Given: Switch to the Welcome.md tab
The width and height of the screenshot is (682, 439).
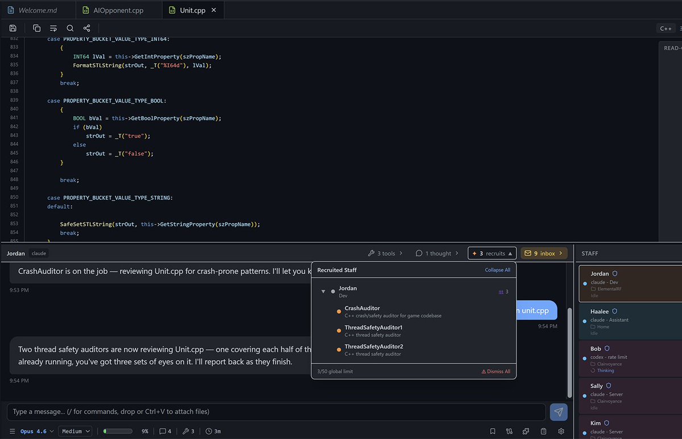Looking at the screenshot, I should tap(38, 10).
